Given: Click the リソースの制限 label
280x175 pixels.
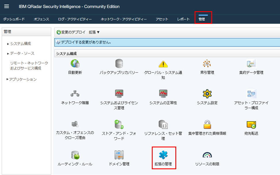Looking at the screenshot, I should [207, 164].
